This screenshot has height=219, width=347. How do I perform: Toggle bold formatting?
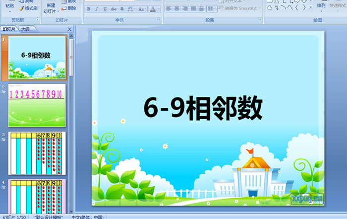coord(89,9)
